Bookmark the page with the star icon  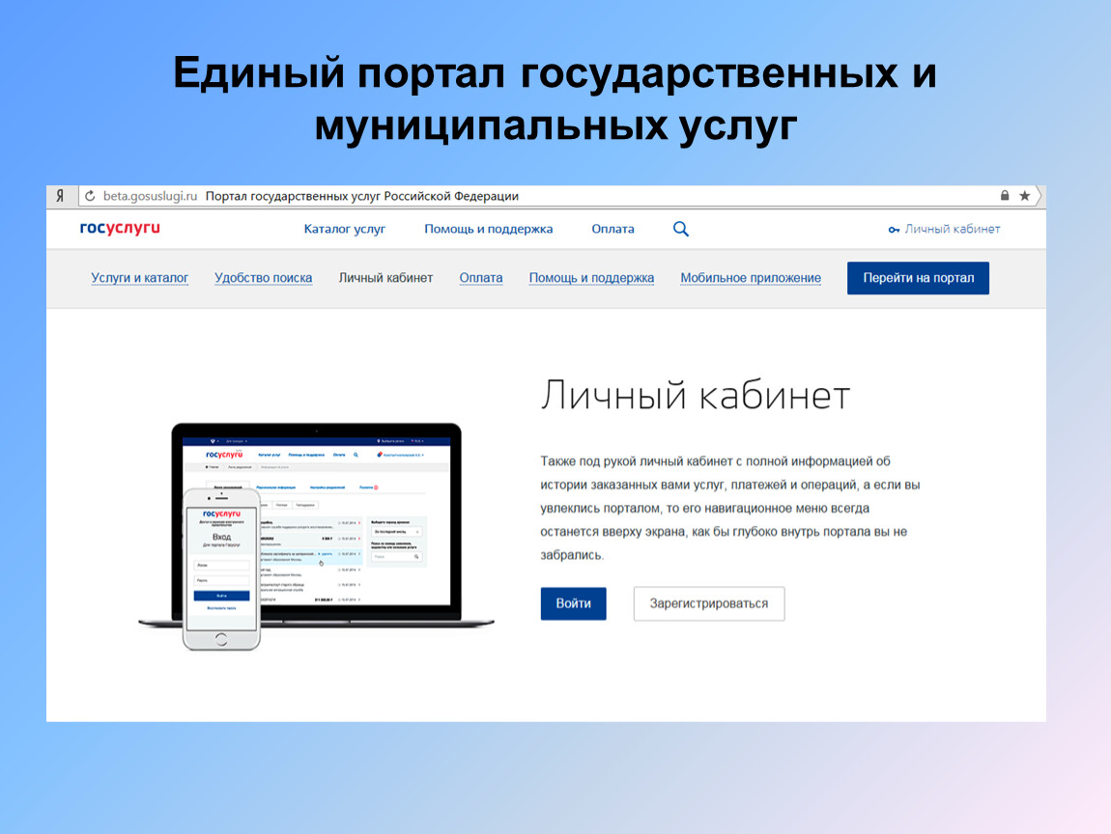click(x=1025, y=196)
